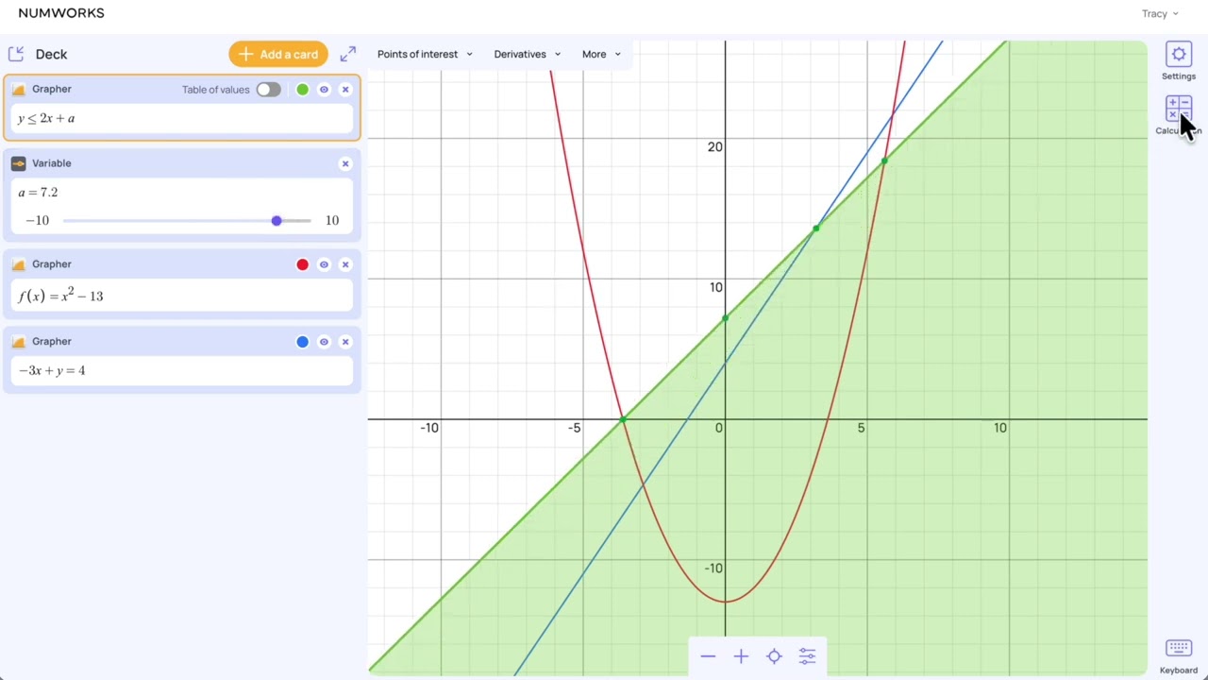Image resolution: width=1208 pixels, height=680 pixels.
Task: Click grapher icon on −3x + y = 4 card
Action: 19,342
